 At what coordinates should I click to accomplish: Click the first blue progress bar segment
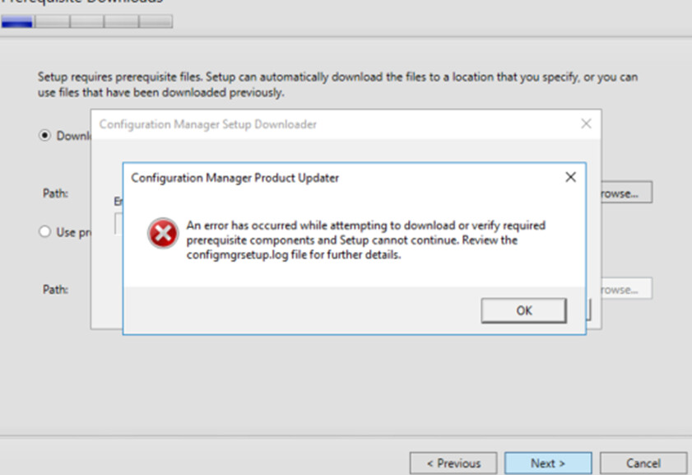(x=16, y=21)
